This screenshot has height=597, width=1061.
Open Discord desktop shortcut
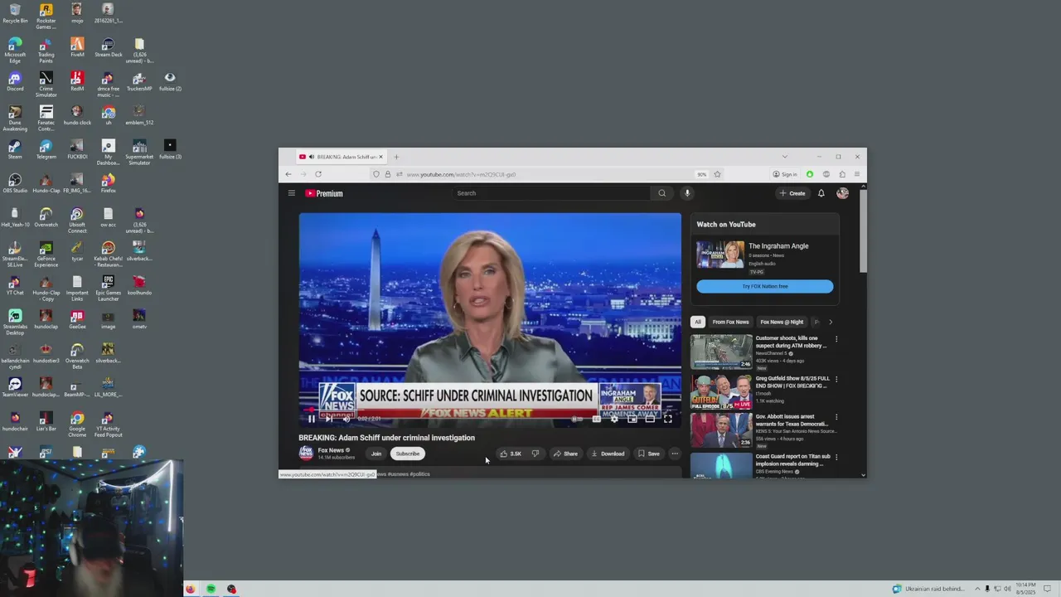click(15, 81)
